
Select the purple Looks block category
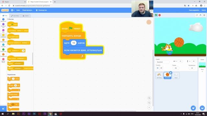point(3,25)
